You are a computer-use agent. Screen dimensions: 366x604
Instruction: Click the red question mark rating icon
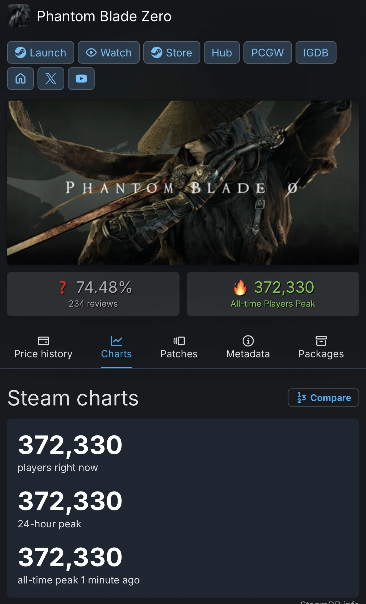[x=63, y=287]
